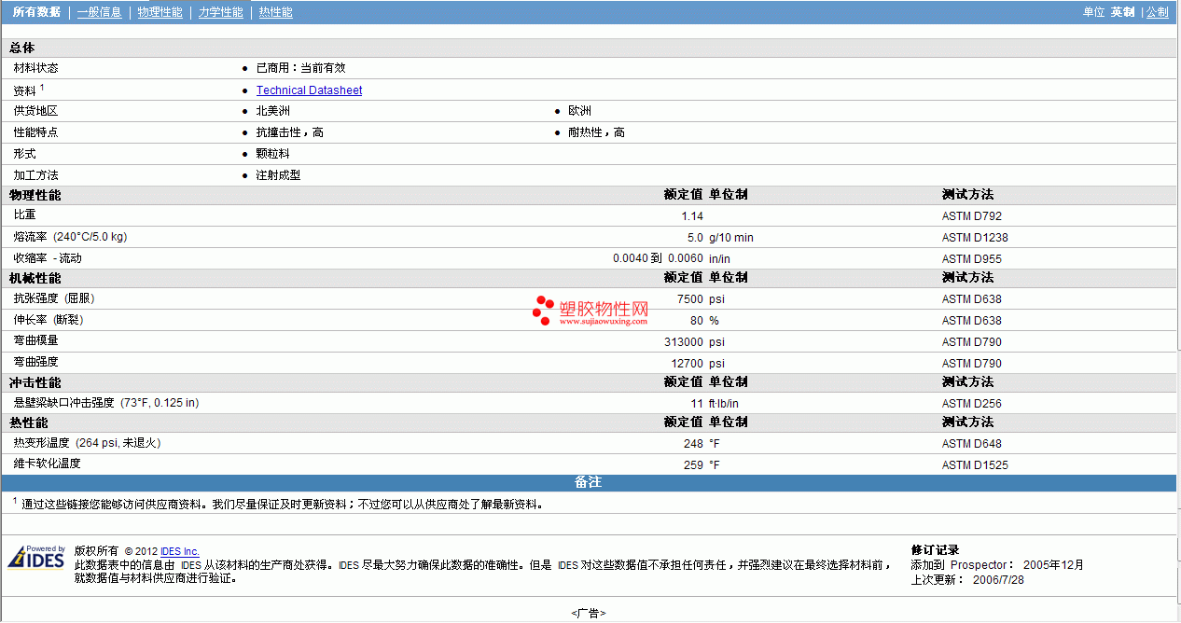Click the 弯曲强度 row label

coord(36,362)
